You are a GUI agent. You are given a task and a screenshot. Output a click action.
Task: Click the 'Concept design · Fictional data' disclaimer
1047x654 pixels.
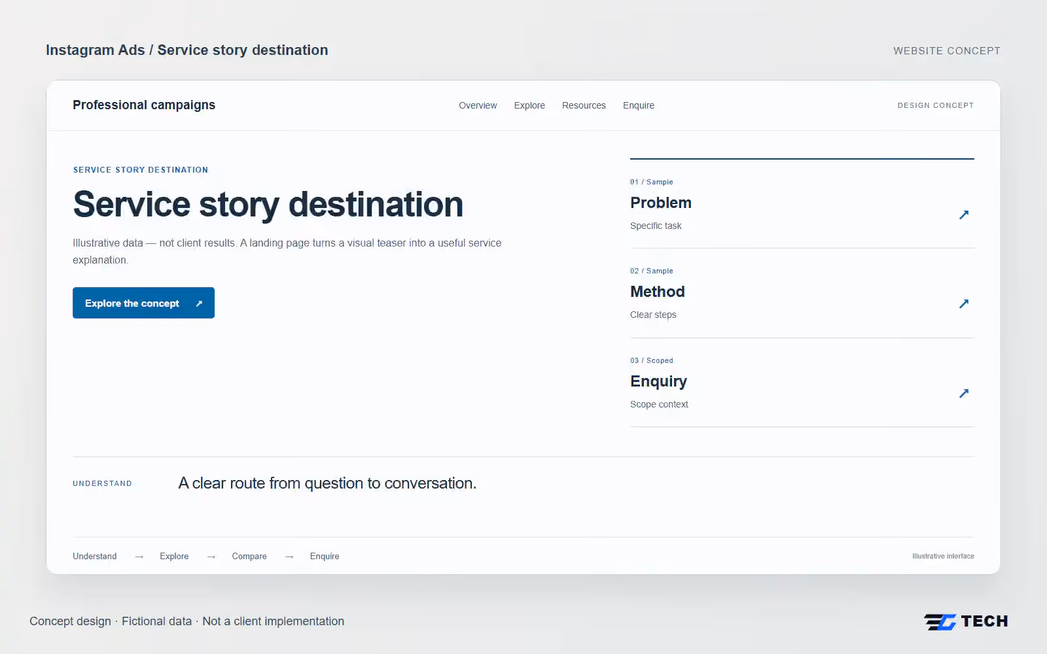[x=186, y=621]
